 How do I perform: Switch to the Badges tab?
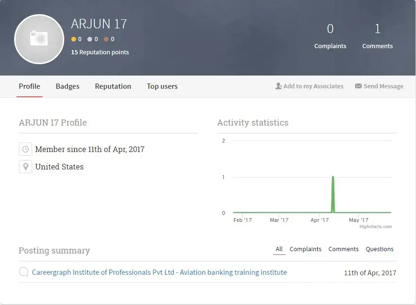click(x=68, y=86)
